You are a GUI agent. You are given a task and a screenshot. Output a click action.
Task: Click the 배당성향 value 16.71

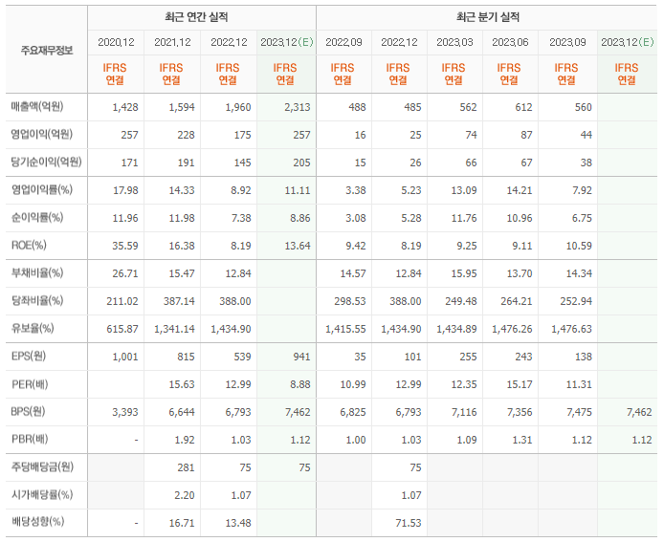pos(182,524)
